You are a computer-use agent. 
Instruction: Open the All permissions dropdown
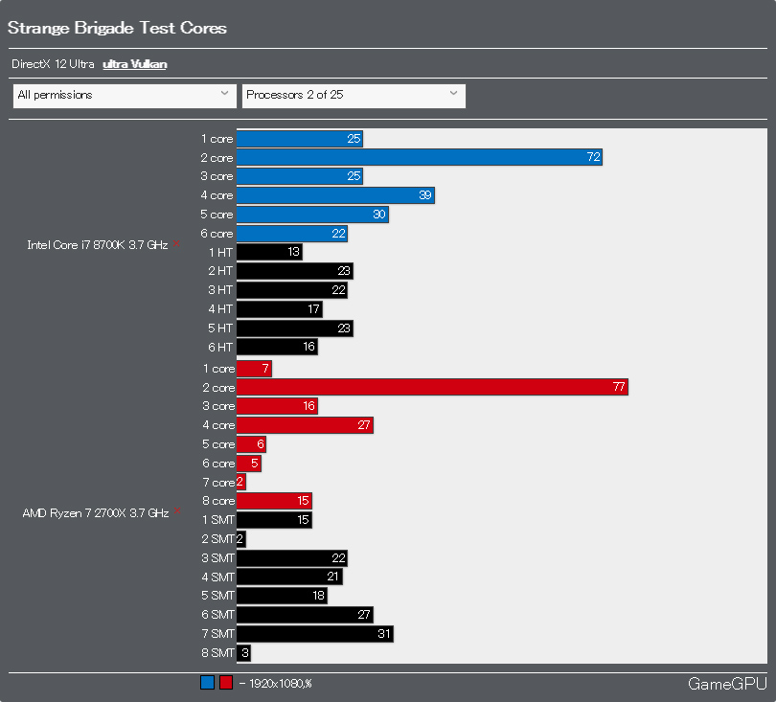(125, 96)
